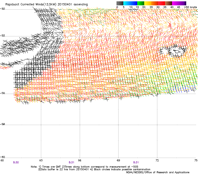Click the purple 8:30 time label

16,162
